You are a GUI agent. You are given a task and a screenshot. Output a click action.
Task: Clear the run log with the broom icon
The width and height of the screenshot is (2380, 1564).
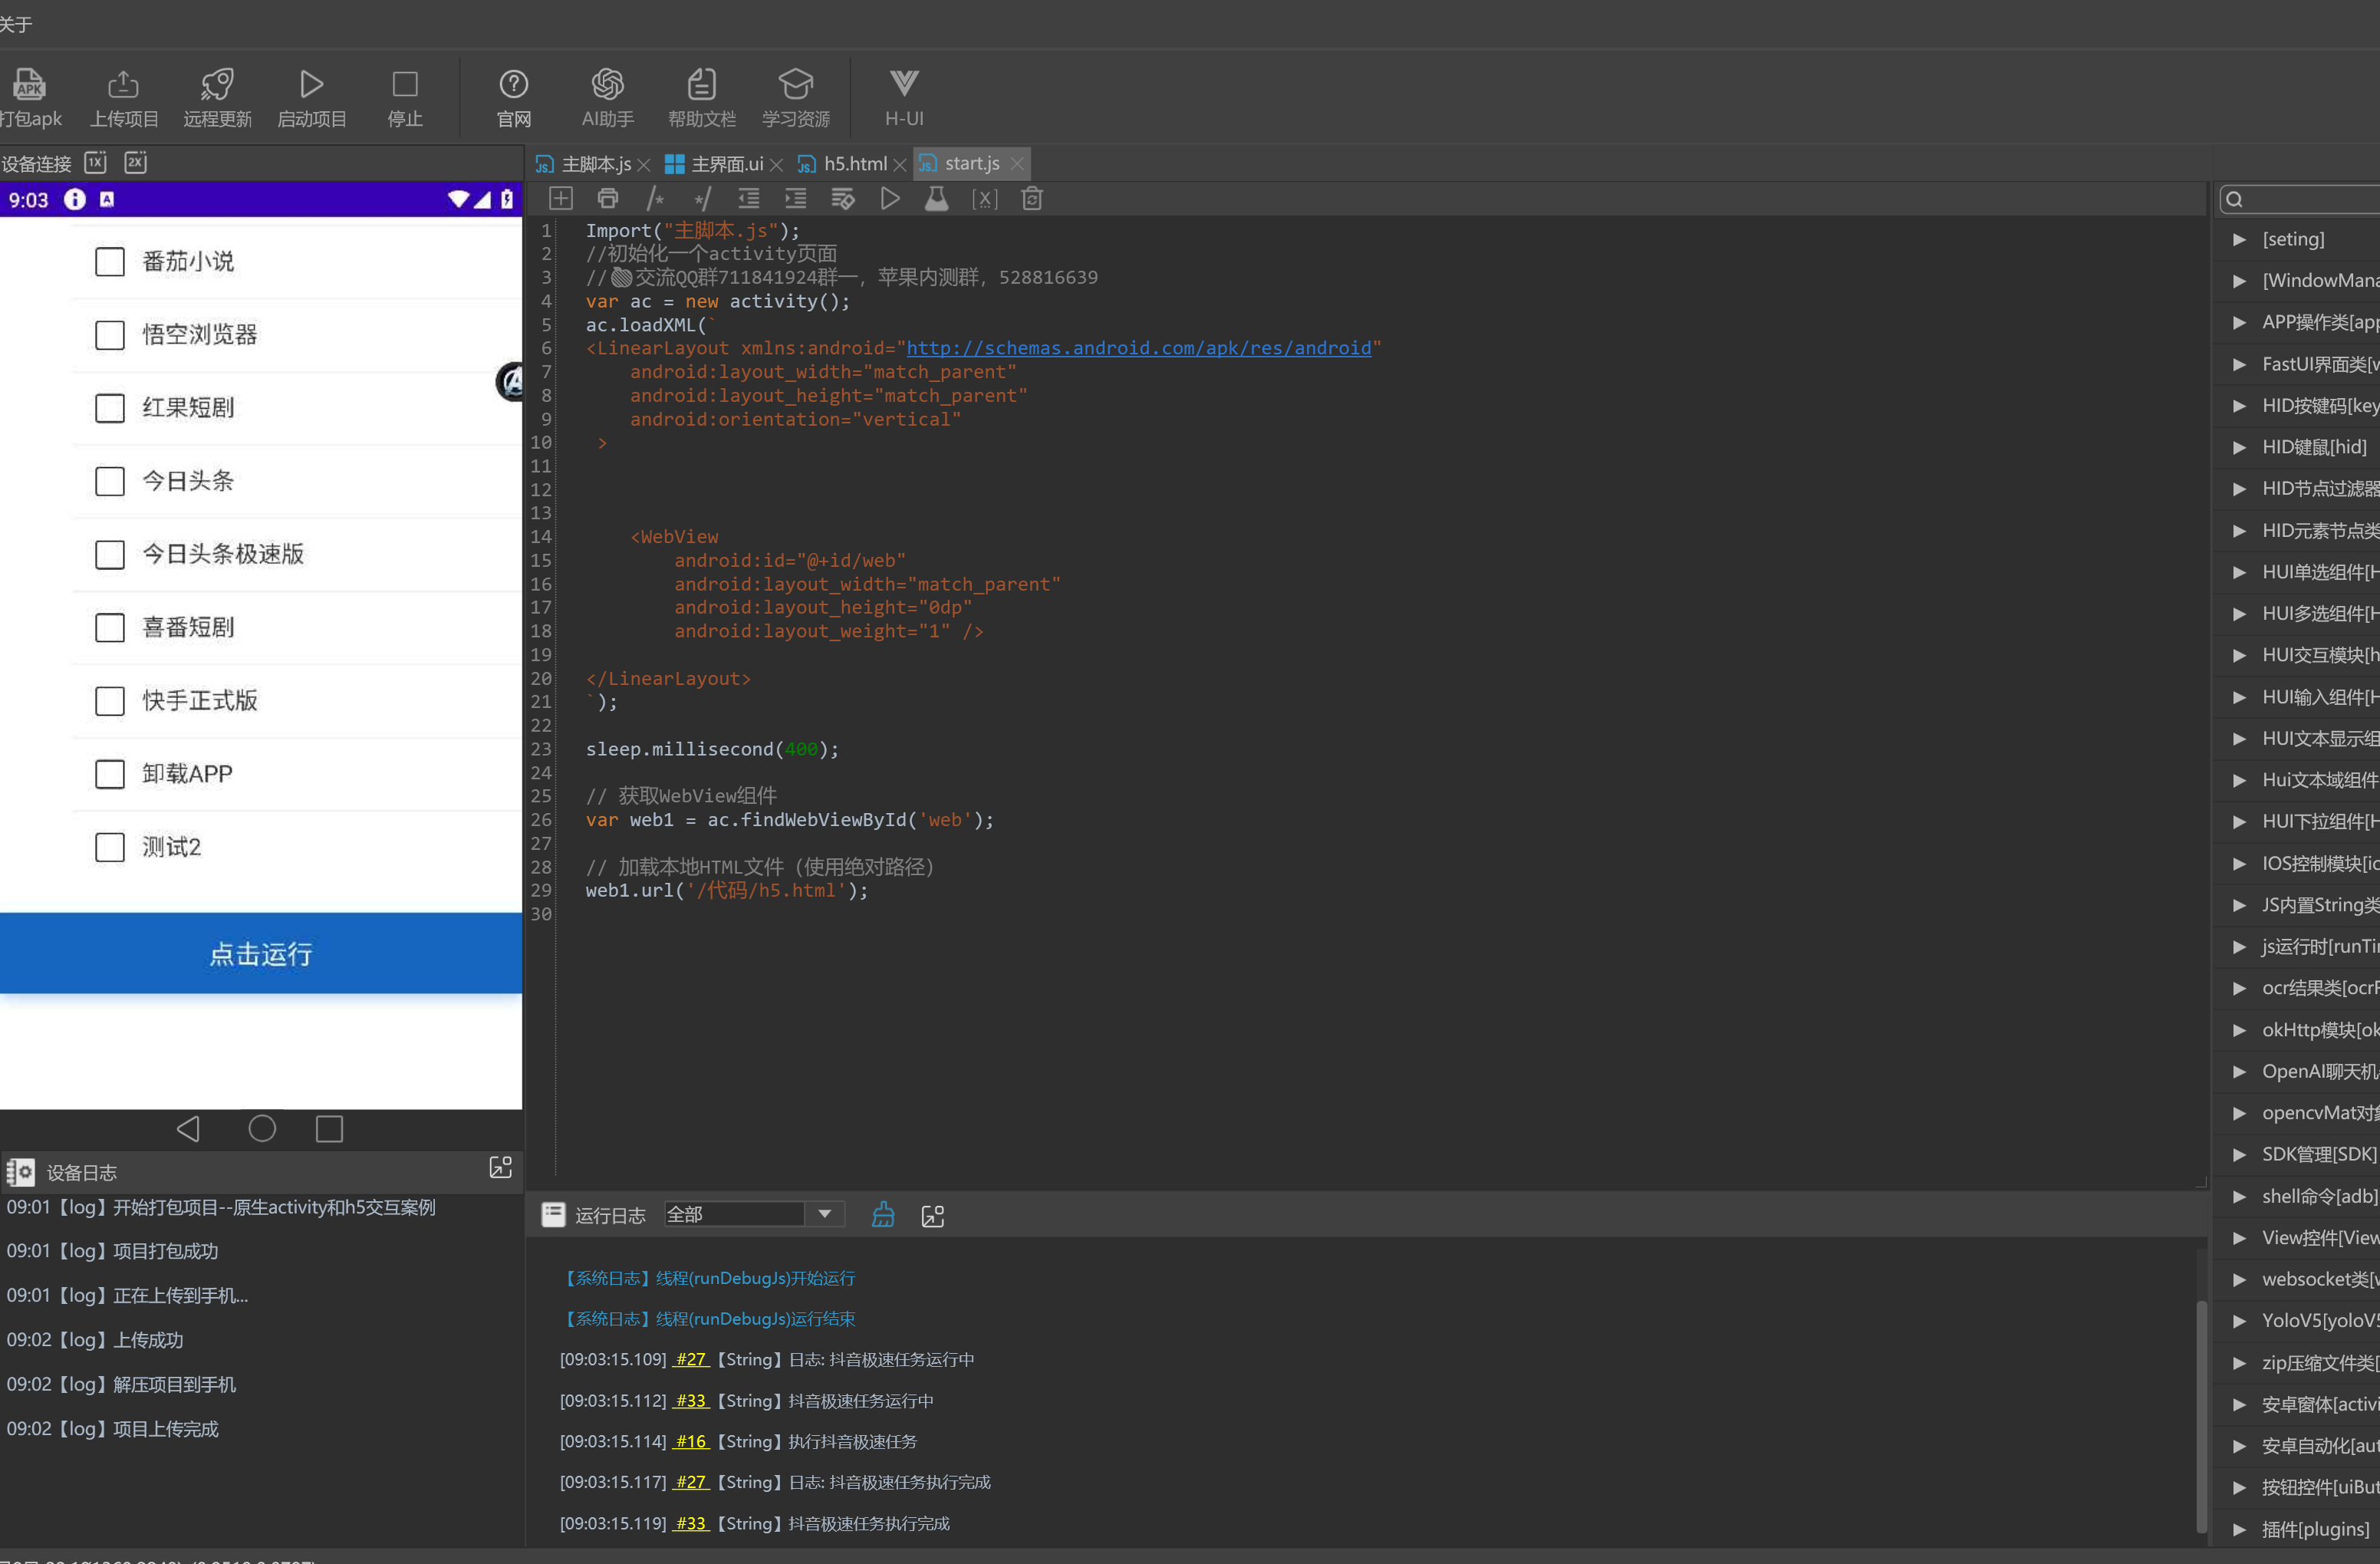[x=883, y=1215]
